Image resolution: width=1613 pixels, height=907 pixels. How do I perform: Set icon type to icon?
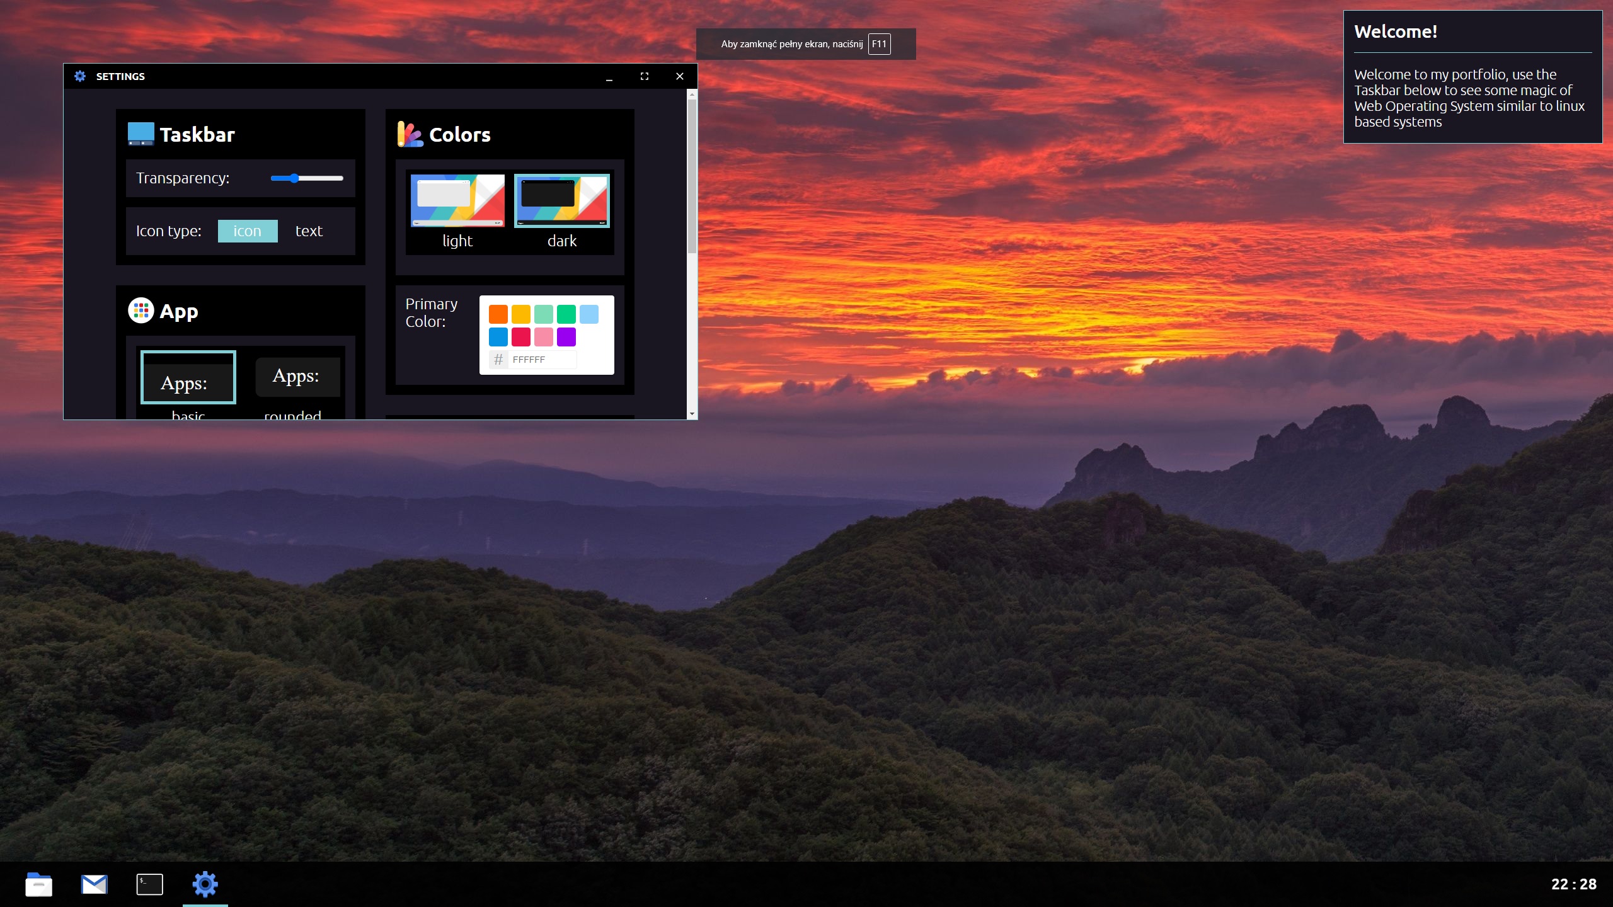(247, 231)
